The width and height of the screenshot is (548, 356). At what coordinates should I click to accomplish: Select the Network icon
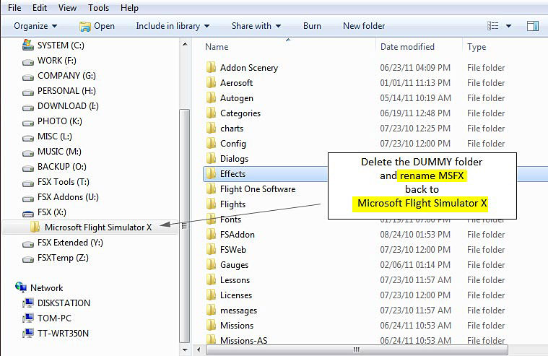21,287
